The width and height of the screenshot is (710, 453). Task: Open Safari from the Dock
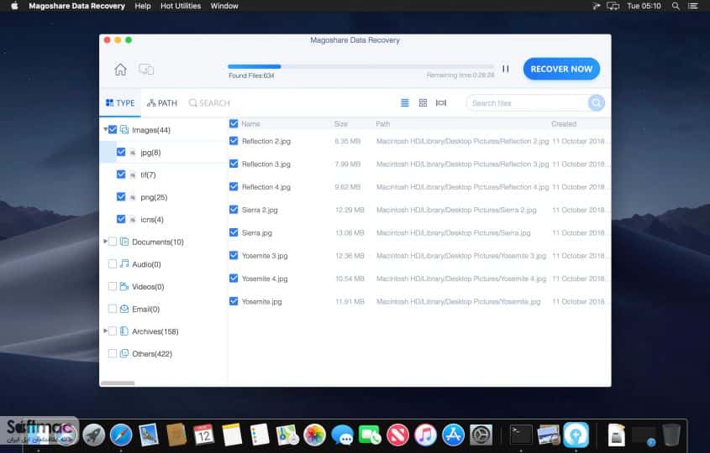(121, 435)
